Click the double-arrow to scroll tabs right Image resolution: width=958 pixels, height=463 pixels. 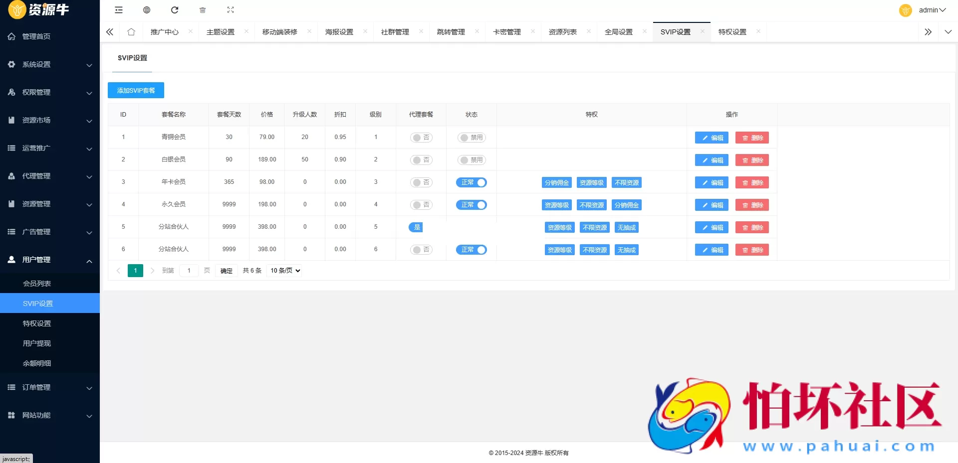click(928, 31)
